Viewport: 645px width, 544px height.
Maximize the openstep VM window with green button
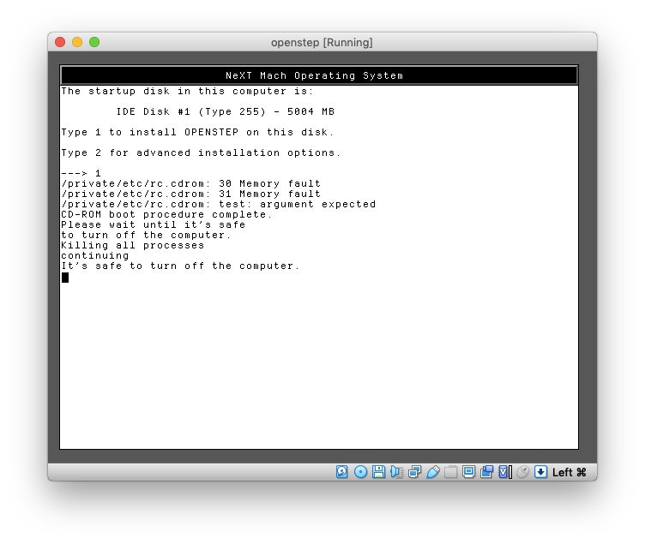click(94, 42)
